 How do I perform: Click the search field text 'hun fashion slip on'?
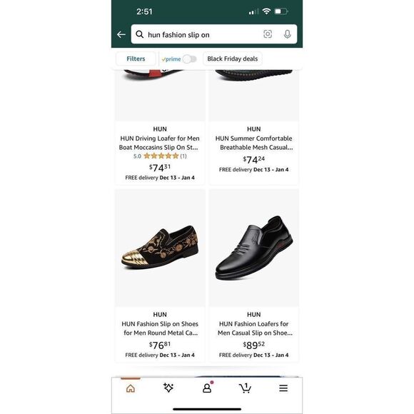[178, 35]
